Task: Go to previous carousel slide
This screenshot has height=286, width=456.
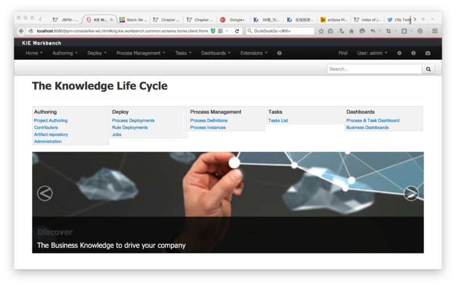Action: coord(44,193)
